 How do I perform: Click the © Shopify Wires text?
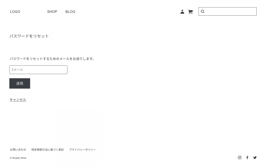(x=18, y=158)
